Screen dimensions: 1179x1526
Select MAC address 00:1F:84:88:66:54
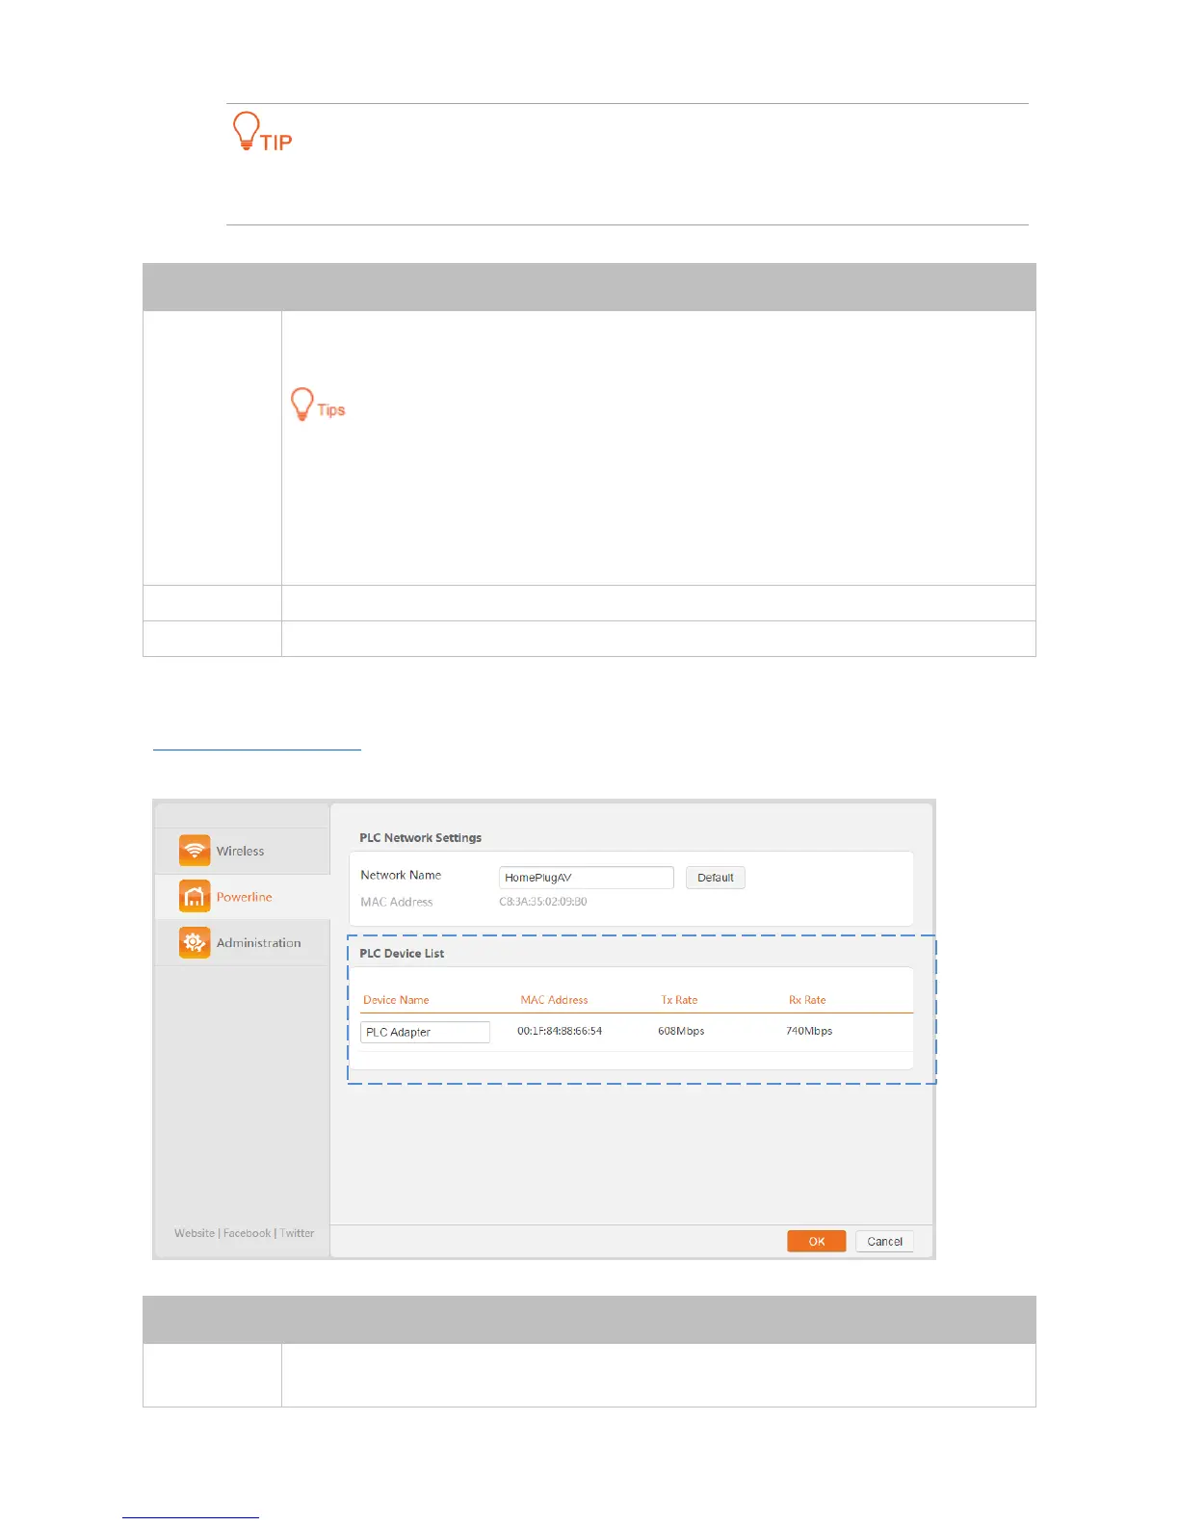(x=560, y=1031)
